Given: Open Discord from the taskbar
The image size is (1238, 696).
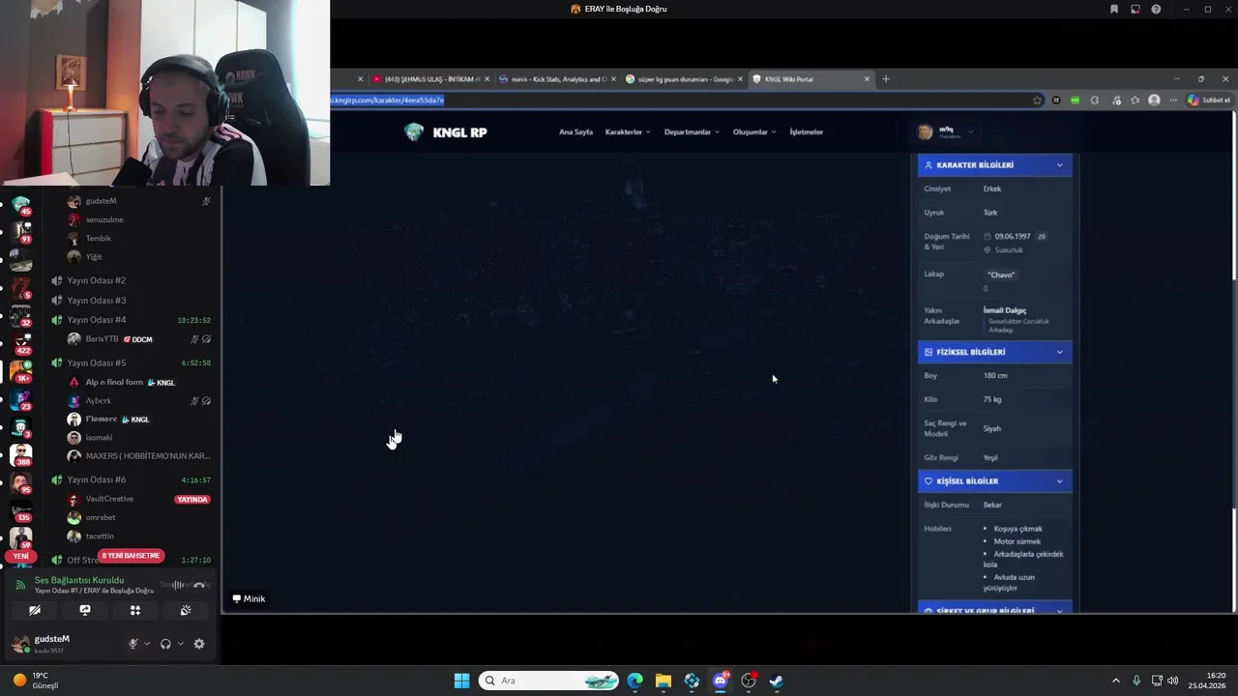Looking at the screenshot, I should [721, 681].
